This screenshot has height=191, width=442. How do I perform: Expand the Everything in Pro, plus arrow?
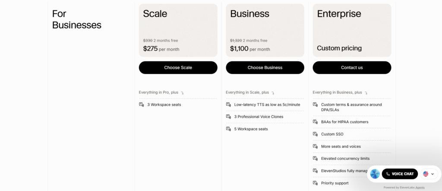[183, 93]
